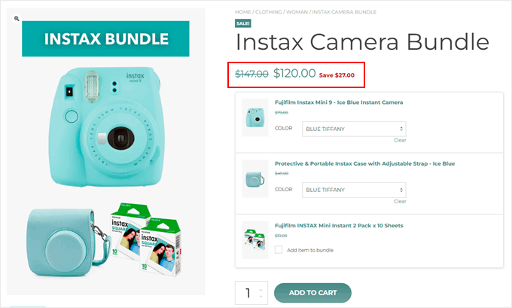The image size is (512, 308).
Task: Clear the camera color selection
Action: [x=400, y=140]
